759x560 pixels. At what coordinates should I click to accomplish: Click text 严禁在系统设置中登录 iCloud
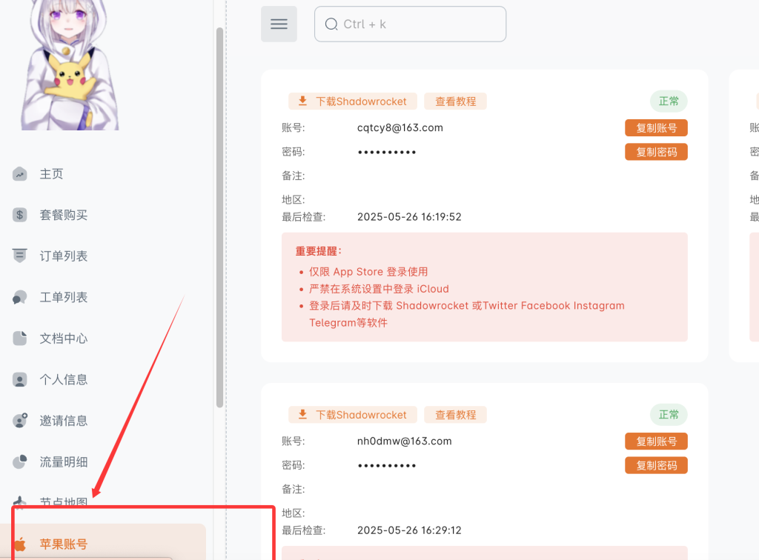point(379,289)
